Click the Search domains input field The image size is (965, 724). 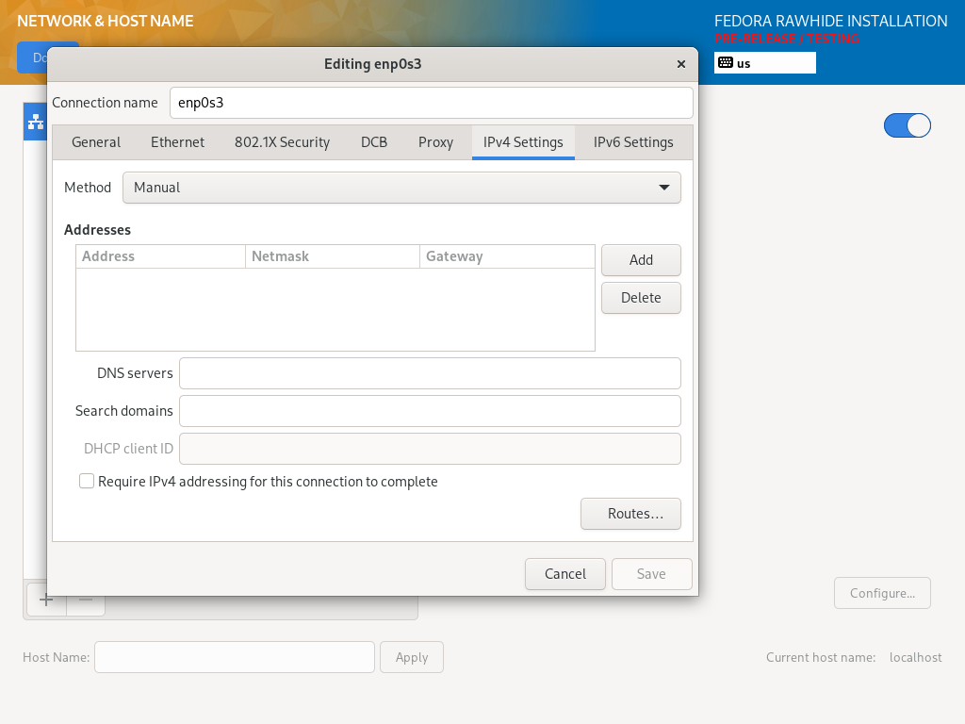(x=430, y=411)
